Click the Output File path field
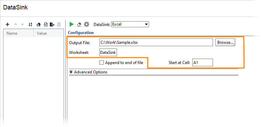 click(x=156, y=42)
